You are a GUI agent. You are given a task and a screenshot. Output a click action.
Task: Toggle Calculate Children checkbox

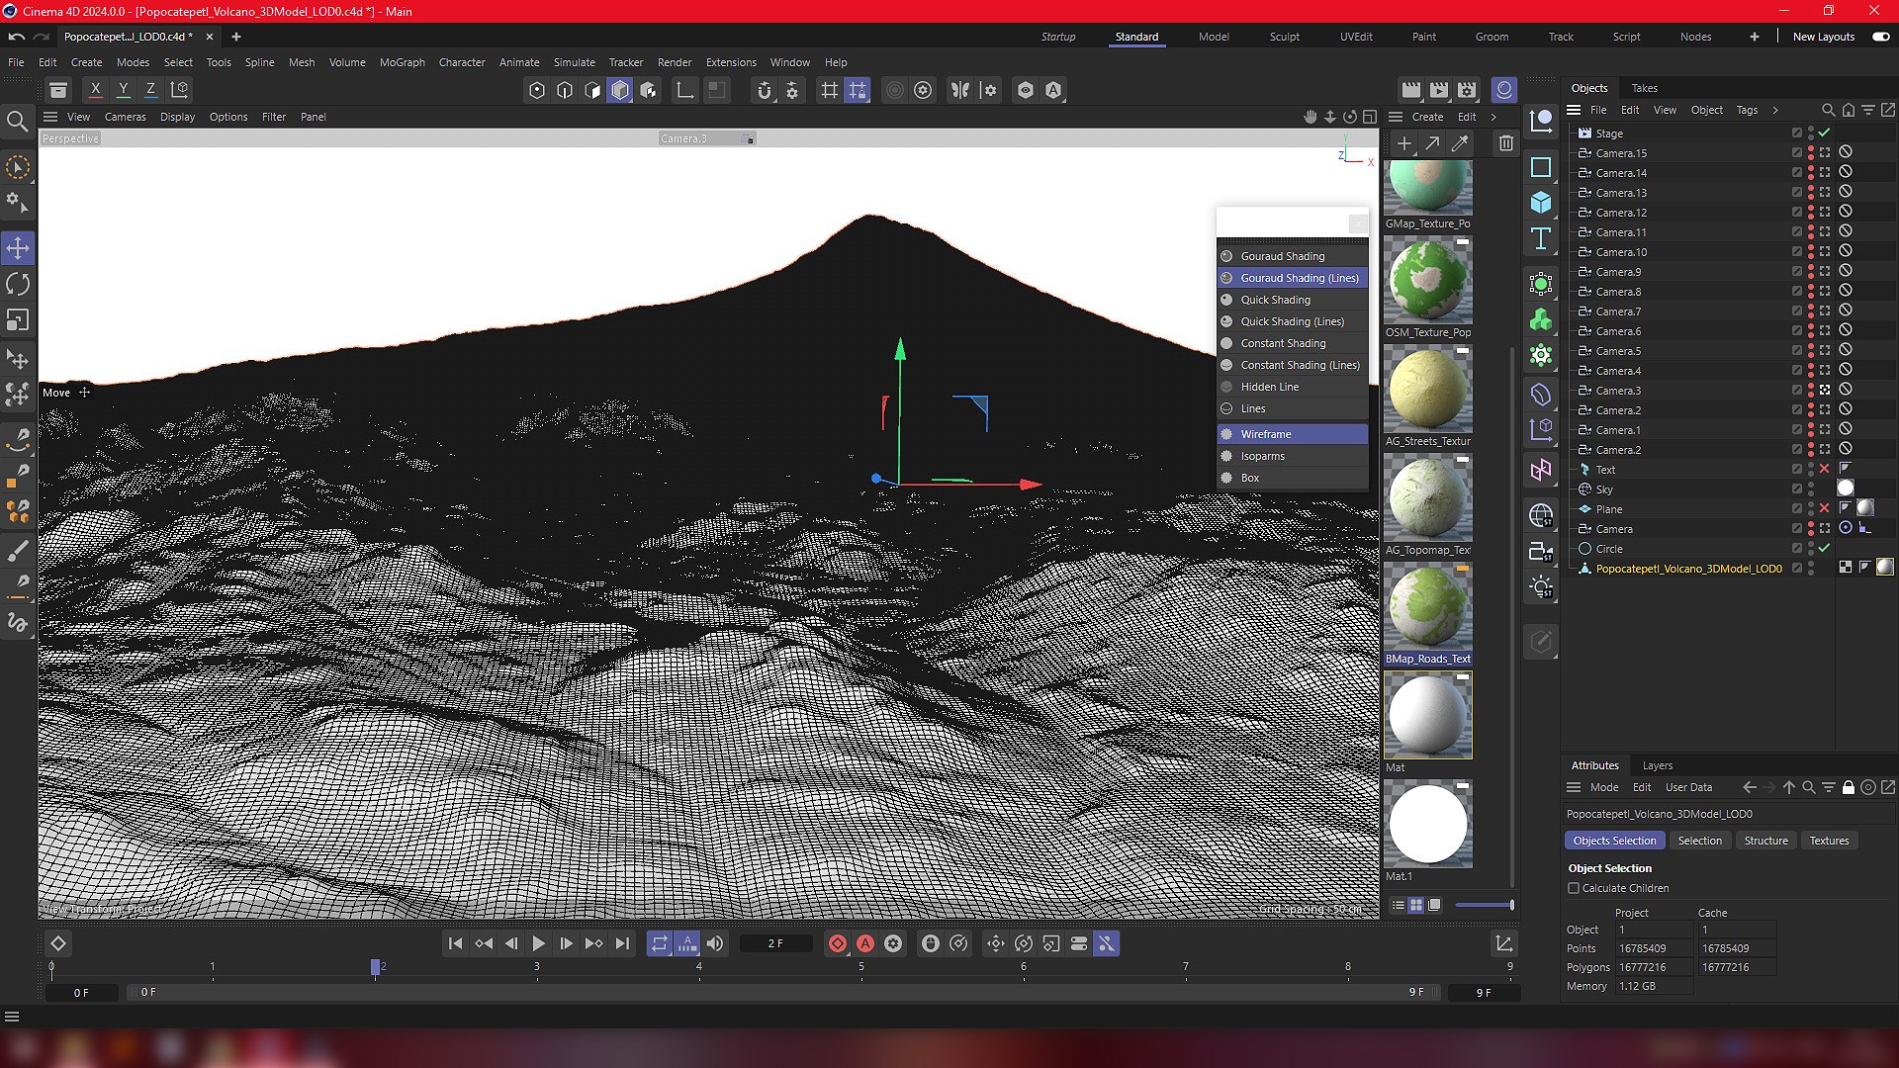pyautogui.click(x=1574, y=888)
